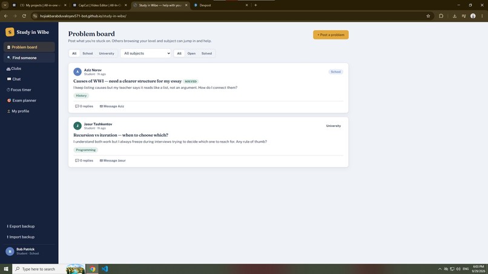
Task: Show only Open problems
Action: tap(191, 53)
